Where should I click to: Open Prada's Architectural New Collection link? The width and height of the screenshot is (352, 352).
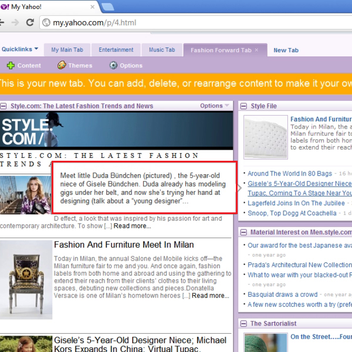(x=300, y=265)
